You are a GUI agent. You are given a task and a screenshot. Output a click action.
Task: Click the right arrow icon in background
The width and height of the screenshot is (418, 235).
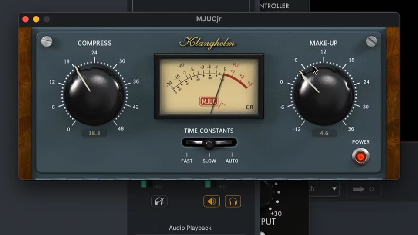pos(358,189)
